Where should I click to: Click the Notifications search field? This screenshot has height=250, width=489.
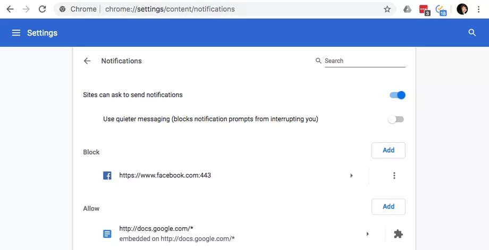point(364,61)
